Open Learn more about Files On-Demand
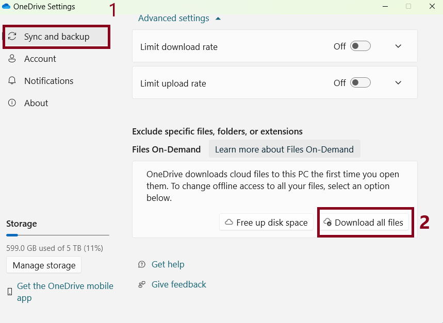Screen dimensions: 443x323 (284, 149)
